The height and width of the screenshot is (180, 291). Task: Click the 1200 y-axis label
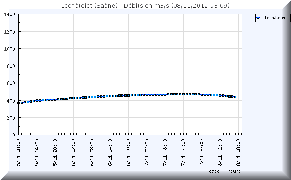pos(9,32)
